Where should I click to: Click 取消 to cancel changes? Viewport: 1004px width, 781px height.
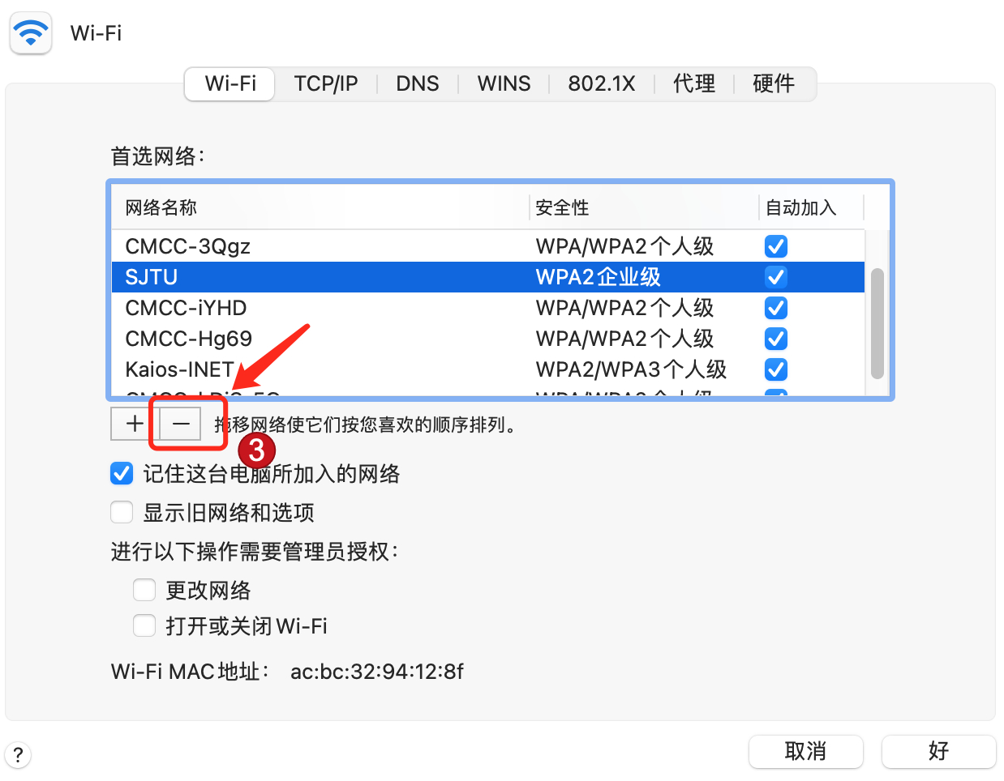pyautogui.click(x=806, y=752)
